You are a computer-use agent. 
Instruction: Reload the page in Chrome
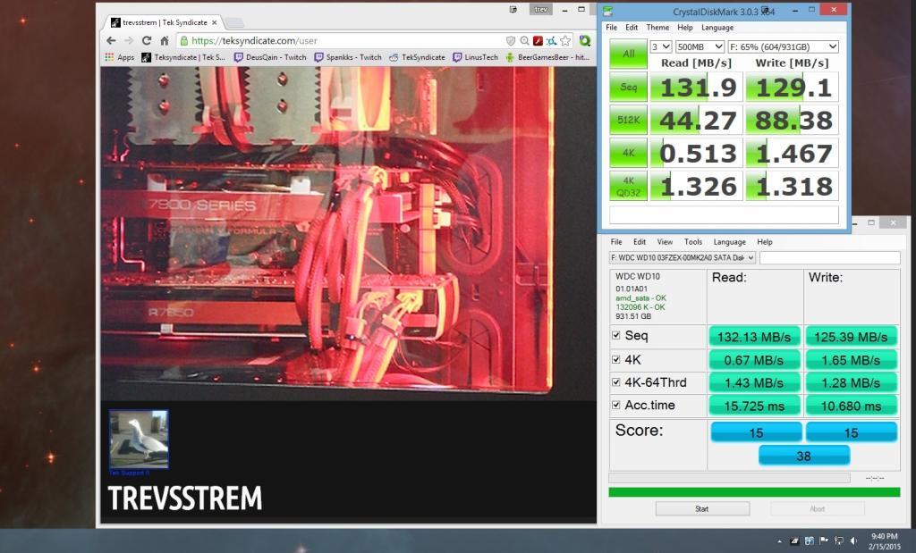click(x=147, y=41)
